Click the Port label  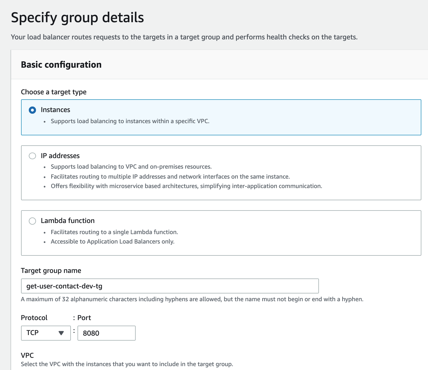point(84,318)
